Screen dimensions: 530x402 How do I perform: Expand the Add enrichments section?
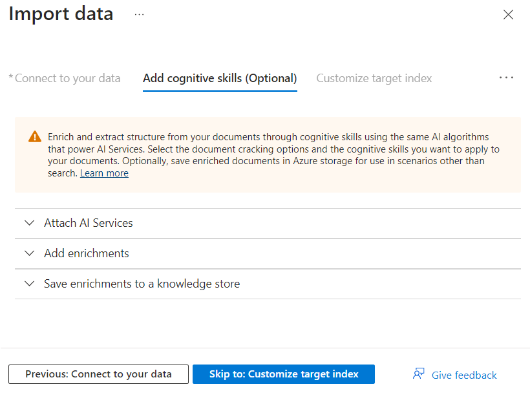click(x=87, y=253)
